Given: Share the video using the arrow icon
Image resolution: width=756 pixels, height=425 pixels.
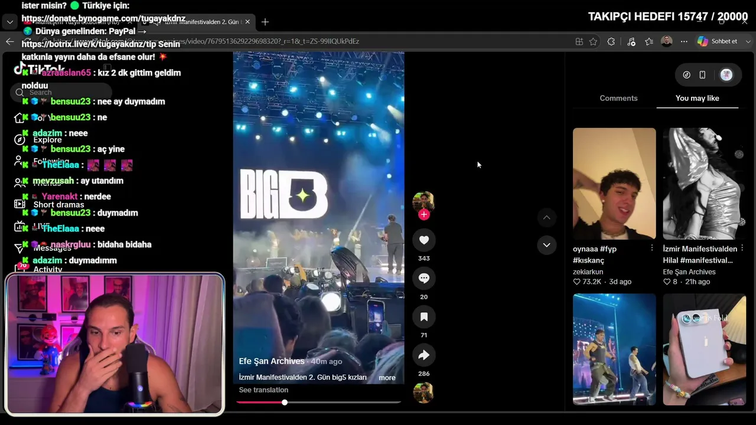Looking at the screenshot, I should pyautogui.click(x=423, y=355).
